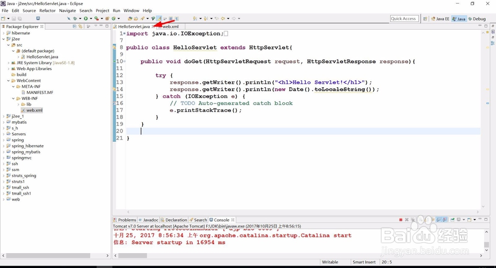Click the New Java Package toolbar icon
Image resolution: width=496 pixels, height=268 pixels.
point(107,18)
